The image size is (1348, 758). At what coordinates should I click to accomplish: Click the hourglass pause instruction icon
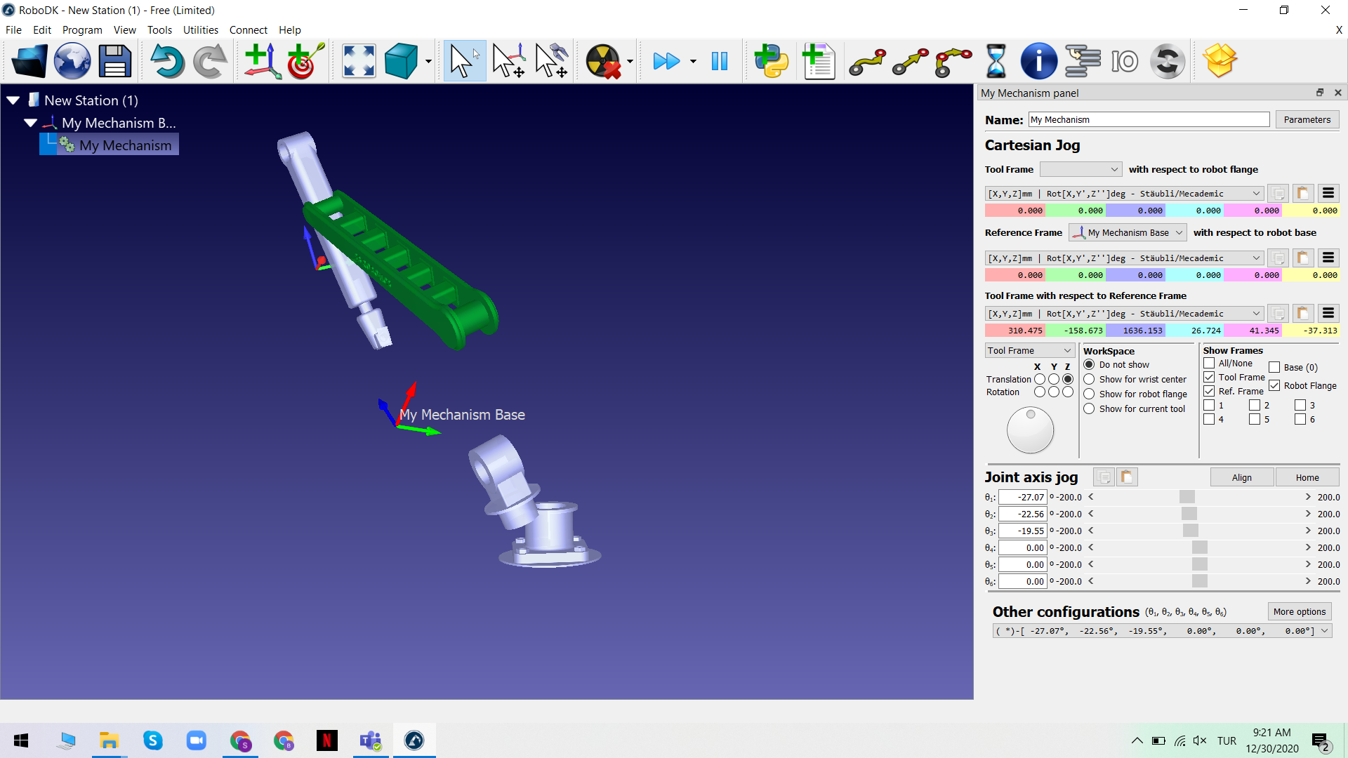(996, 62)
